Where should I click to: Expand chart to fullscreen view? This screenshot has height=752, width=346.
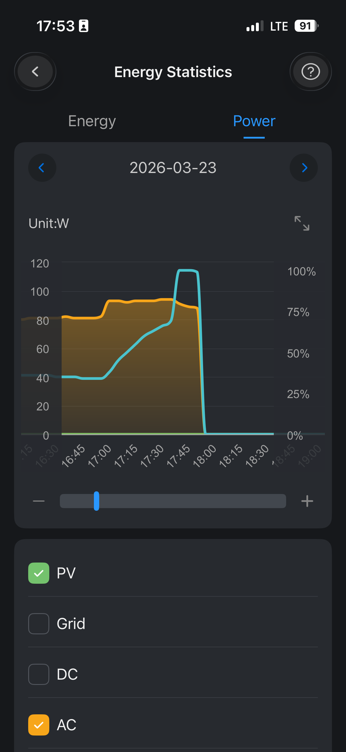point(302,223)
